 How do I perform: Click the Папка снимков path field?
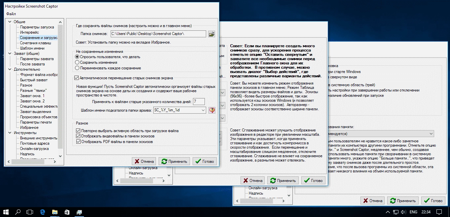coord(158,34)
